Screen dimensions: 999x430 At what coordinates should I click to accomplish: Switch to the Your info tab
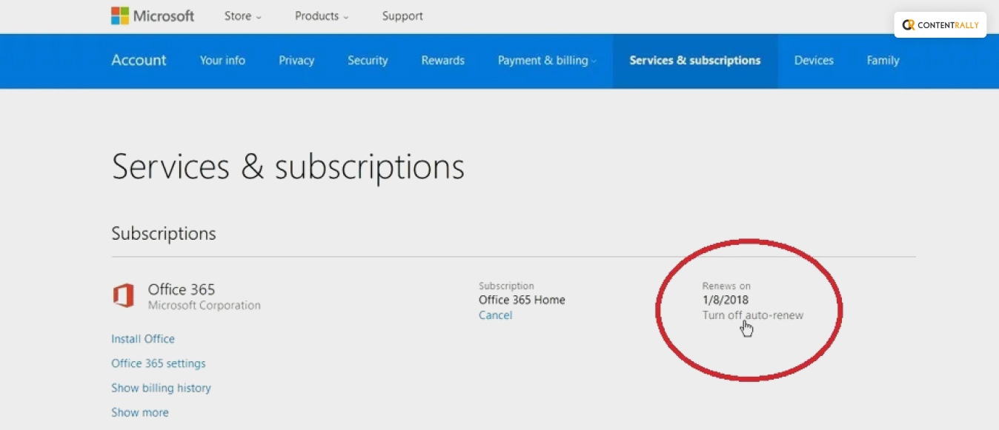[x=222, y=61]
